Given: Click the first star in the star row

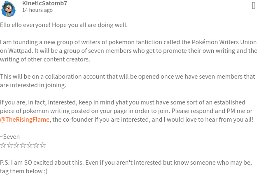Looking at the screenshot, I should [x=3, y=145].
